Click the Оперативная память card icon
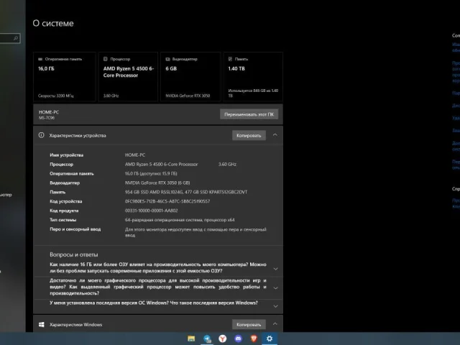The image size is (460, 345). coord(40,59)
